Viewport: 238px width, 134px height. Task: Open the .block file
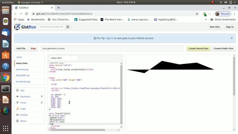pos(19,57)
